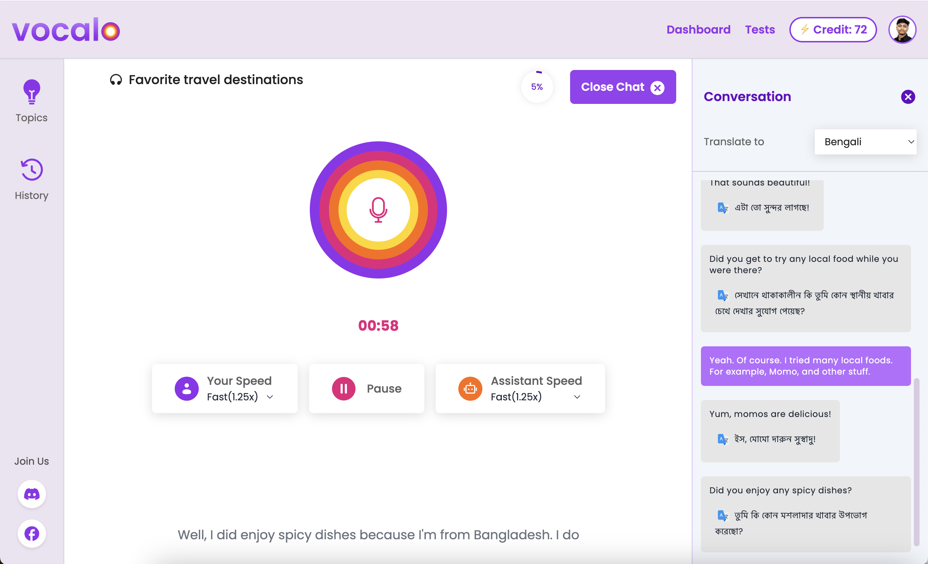Open the Topics lightbulb icon
The width and height of the screenshot is (928, 564).
(x=31, y=92)
